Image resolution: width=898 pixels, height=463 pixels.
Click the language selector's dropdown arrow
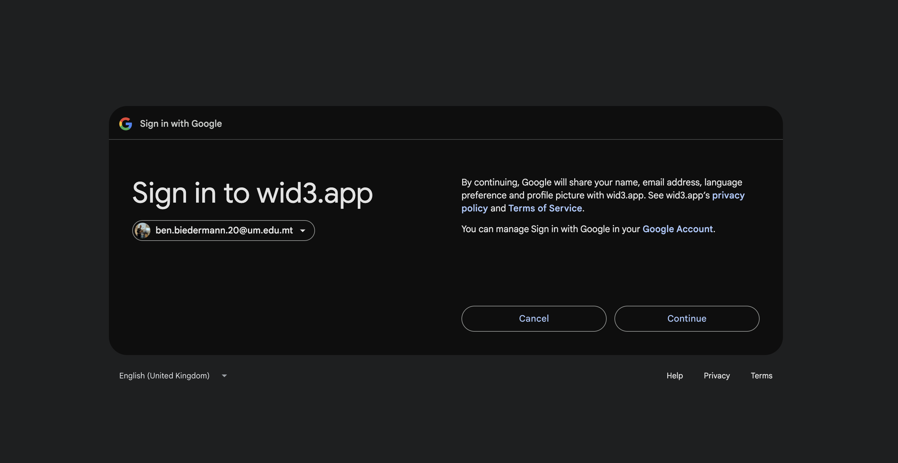point(225,376)
